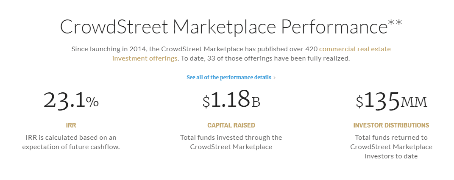Follow the 'commercial real estate' gold link
Screen dimensions: 454x180
(355, 49)
